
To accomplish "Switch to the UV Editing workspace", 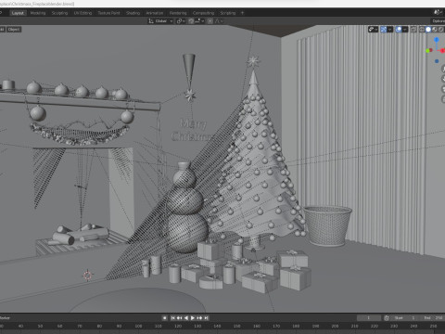I will (x=83, y=13).
